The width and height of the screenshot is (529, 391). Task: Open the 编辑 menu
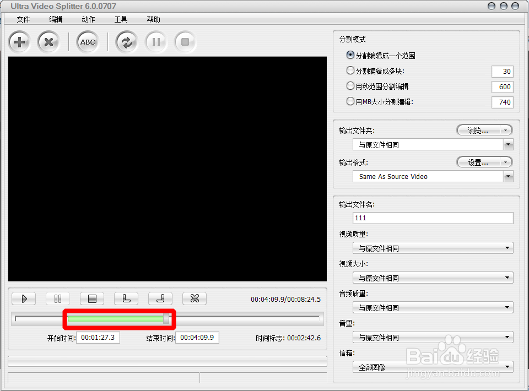56,20
